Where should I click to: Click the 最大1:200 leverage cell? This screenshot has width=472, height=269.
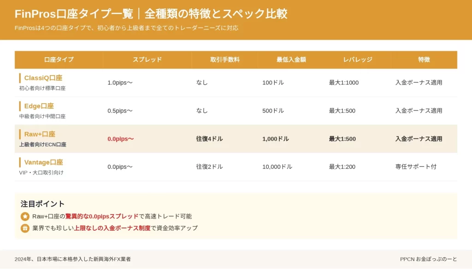342,167
